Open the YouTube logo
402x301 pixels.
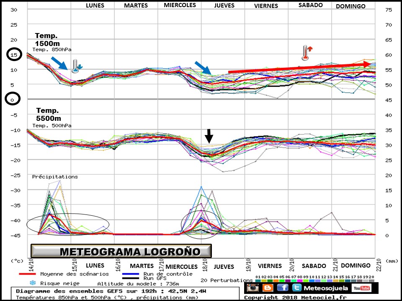361,288
